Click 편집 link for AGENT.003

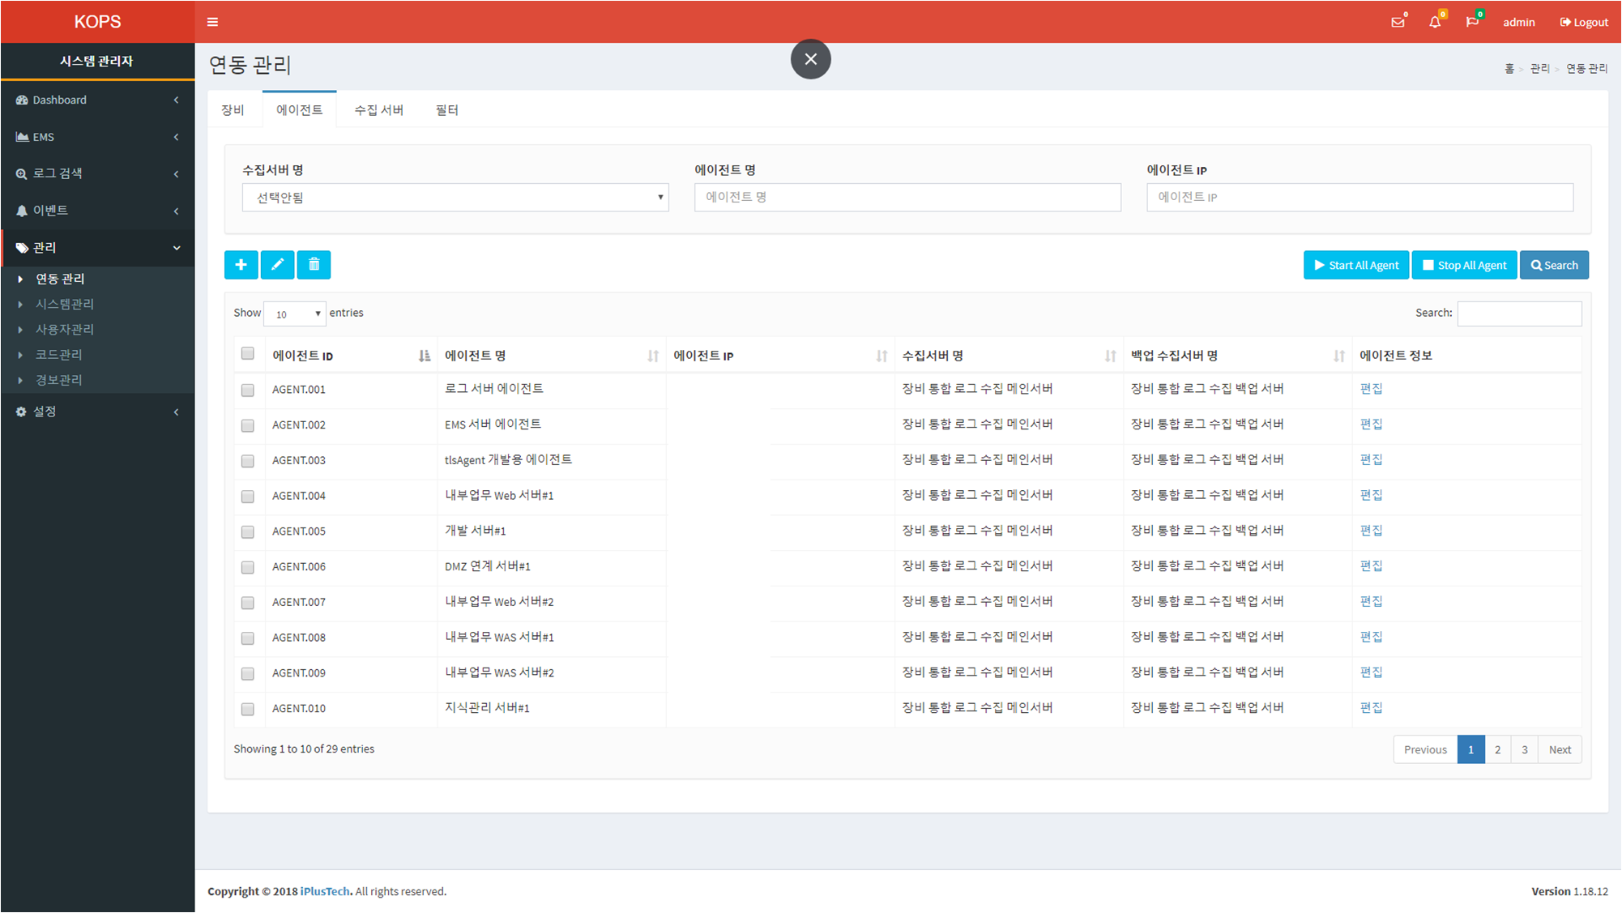click(1371, 459)
